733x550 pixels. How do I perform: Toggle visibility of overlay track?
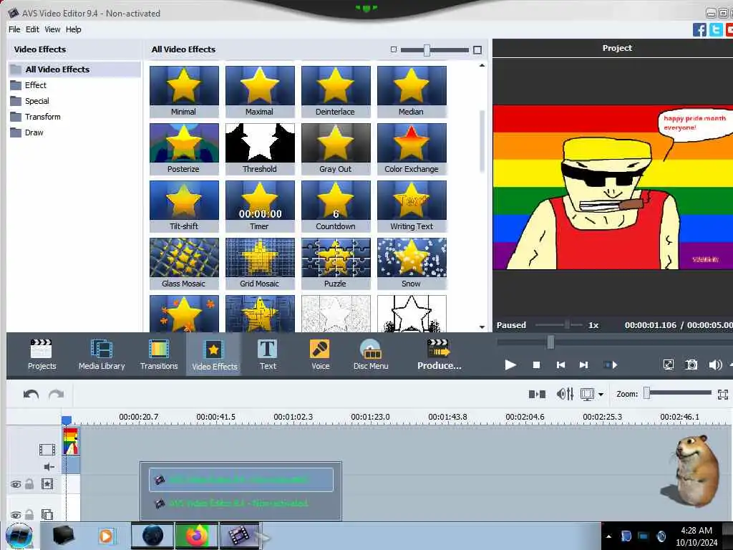tap(16, 515)
